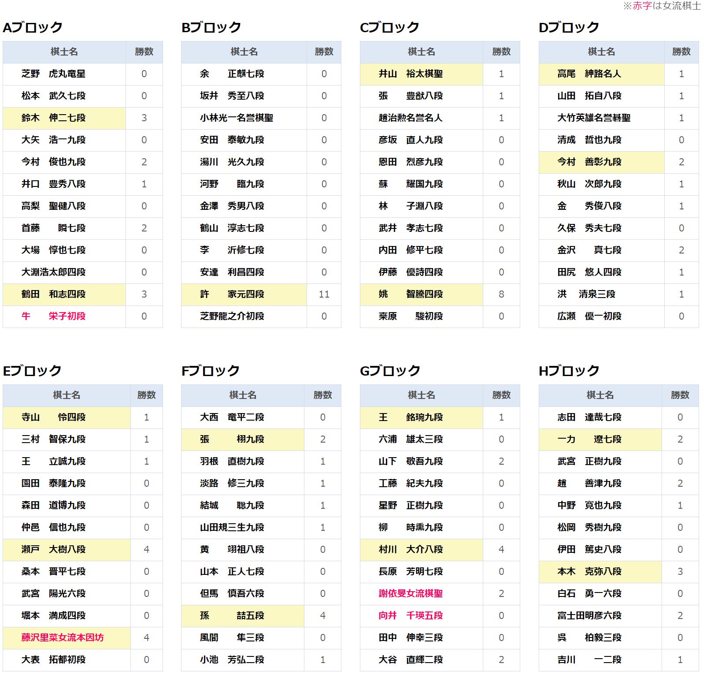Click the Aブロック heading
This screenshot has width=707, height=682.
33,27
